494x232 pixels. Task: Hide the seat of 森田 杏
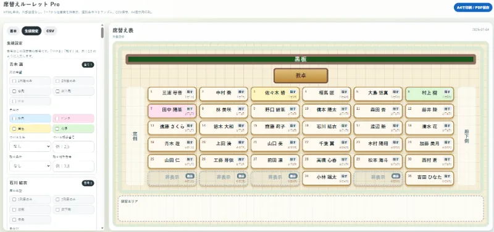click(395, 109)
